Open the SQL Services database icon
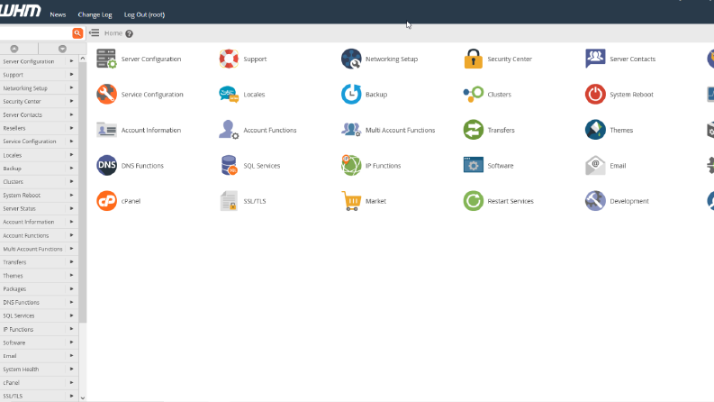The height and width of the screenshot is (402, 714). pyautogui.click(x=229, y=166)
